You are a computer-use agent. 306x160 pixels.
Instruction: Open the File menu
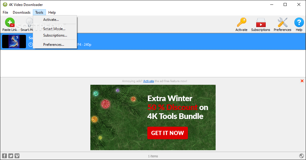coord(5,12)
